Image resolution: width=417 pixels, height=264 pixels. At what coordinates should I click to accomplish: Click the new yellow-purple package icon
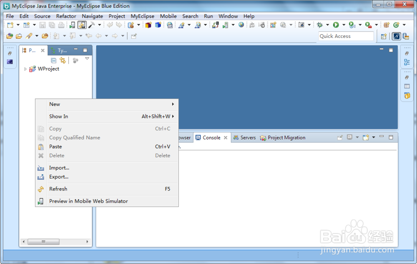[x=148, y=25]
